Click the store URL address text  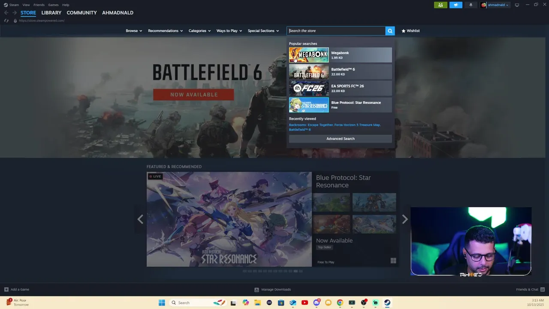42,21
